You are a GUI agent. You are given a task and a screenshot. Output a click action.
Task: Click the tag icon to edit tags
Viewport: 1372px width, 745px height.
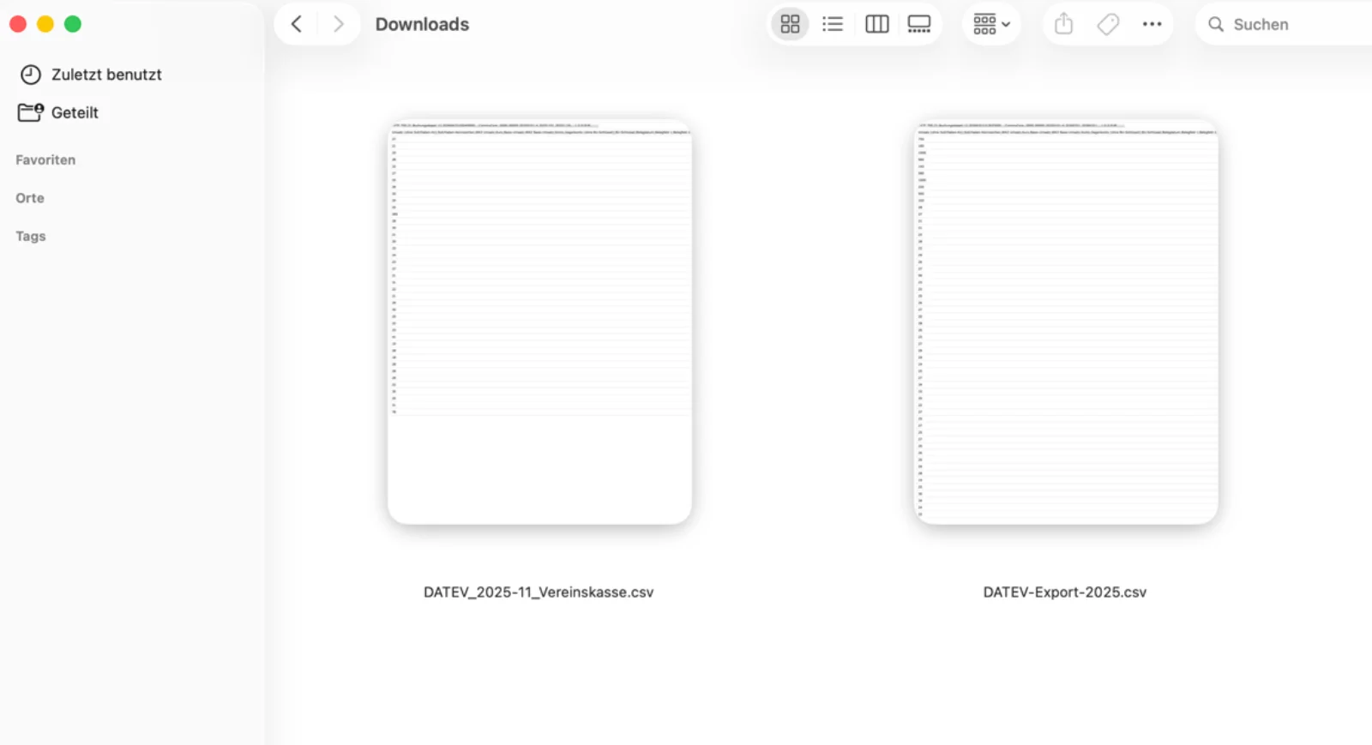(x=1108, y=24)
